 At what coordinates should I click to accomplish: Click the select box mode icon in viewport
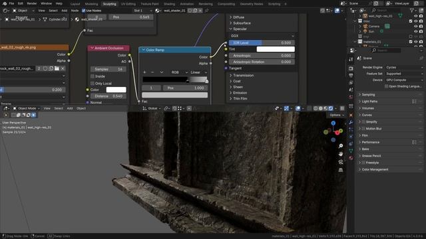(13, 115)
